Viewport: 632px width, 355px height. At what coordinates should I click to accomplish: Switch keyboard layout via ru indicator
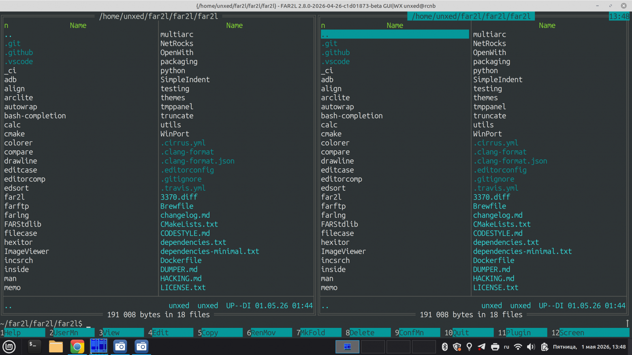tap(506, 347)
